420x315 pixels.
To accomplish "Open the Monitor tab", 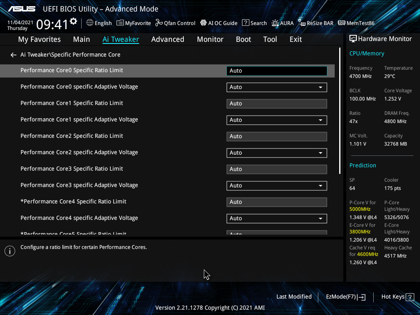I will coord(210,39).
